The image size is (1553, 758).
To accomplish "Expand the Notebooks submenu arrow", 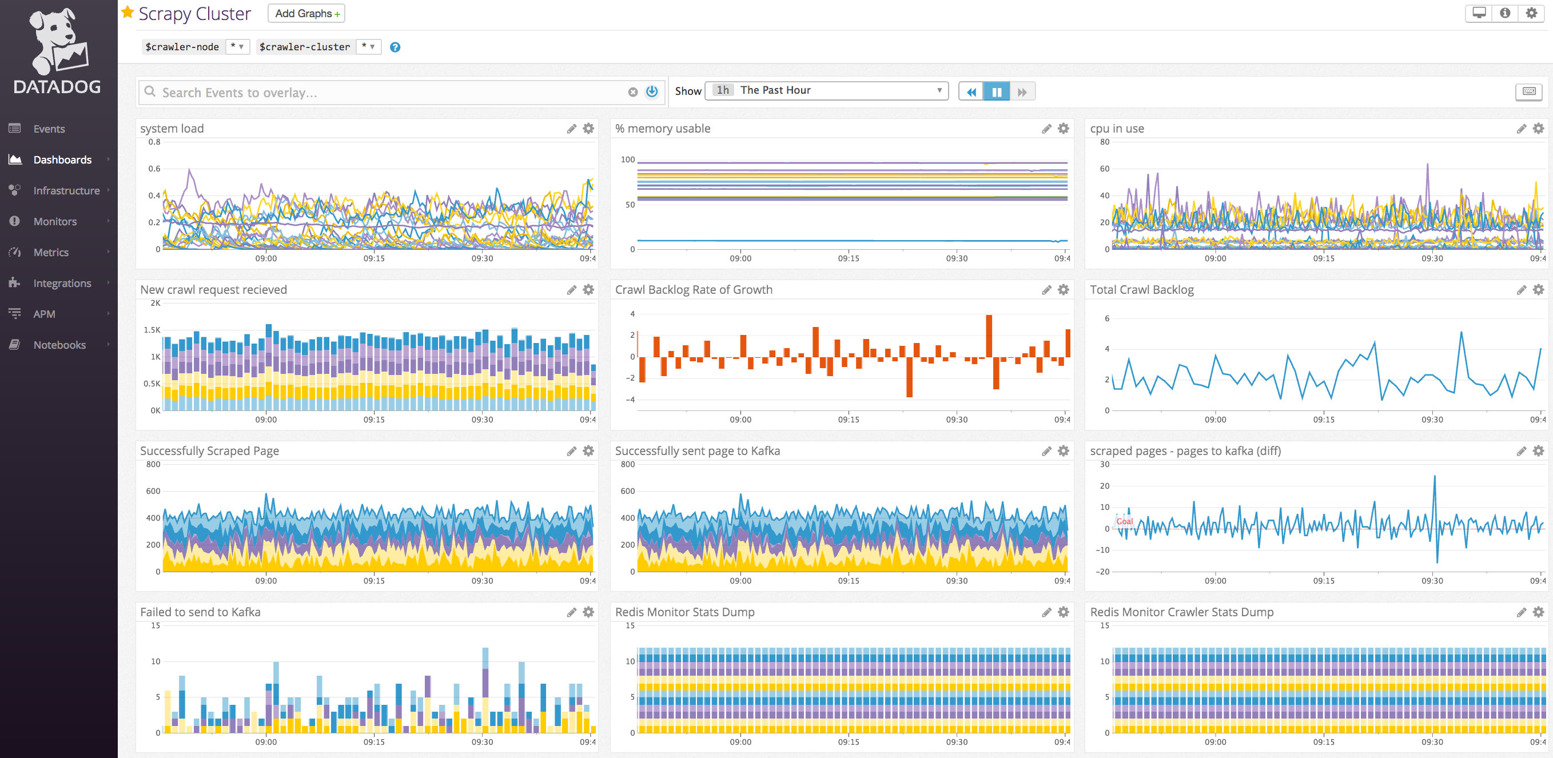I will coord(109,344).
